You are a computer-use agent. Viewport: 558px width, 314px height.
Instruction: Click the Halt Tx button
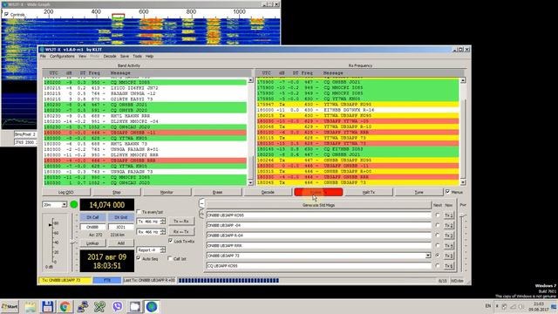[x=369, y=192]
